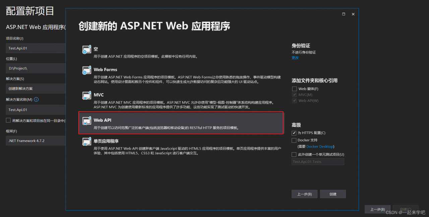Click the MVC template description text
This screenshot has width=429, height=217.
coord(184,105)
